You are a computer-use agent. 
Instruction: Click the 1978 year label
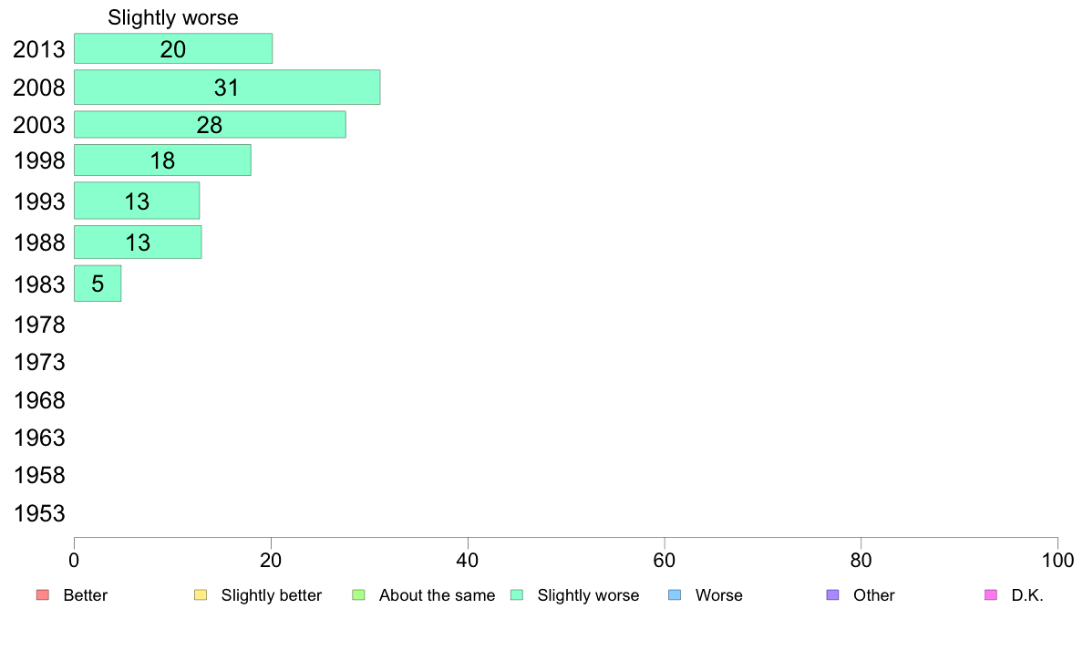[x=39, y=325]
